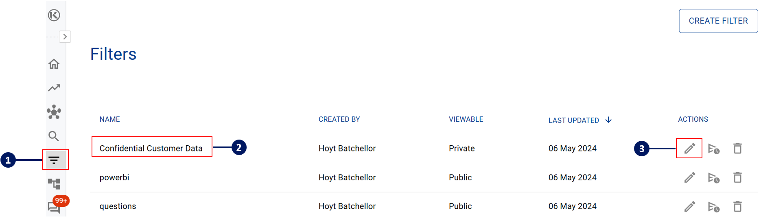Click the search magnifier icon in sidebar
Image resolution: width=761 pixels, height=223 pixels.
[54, 136]
